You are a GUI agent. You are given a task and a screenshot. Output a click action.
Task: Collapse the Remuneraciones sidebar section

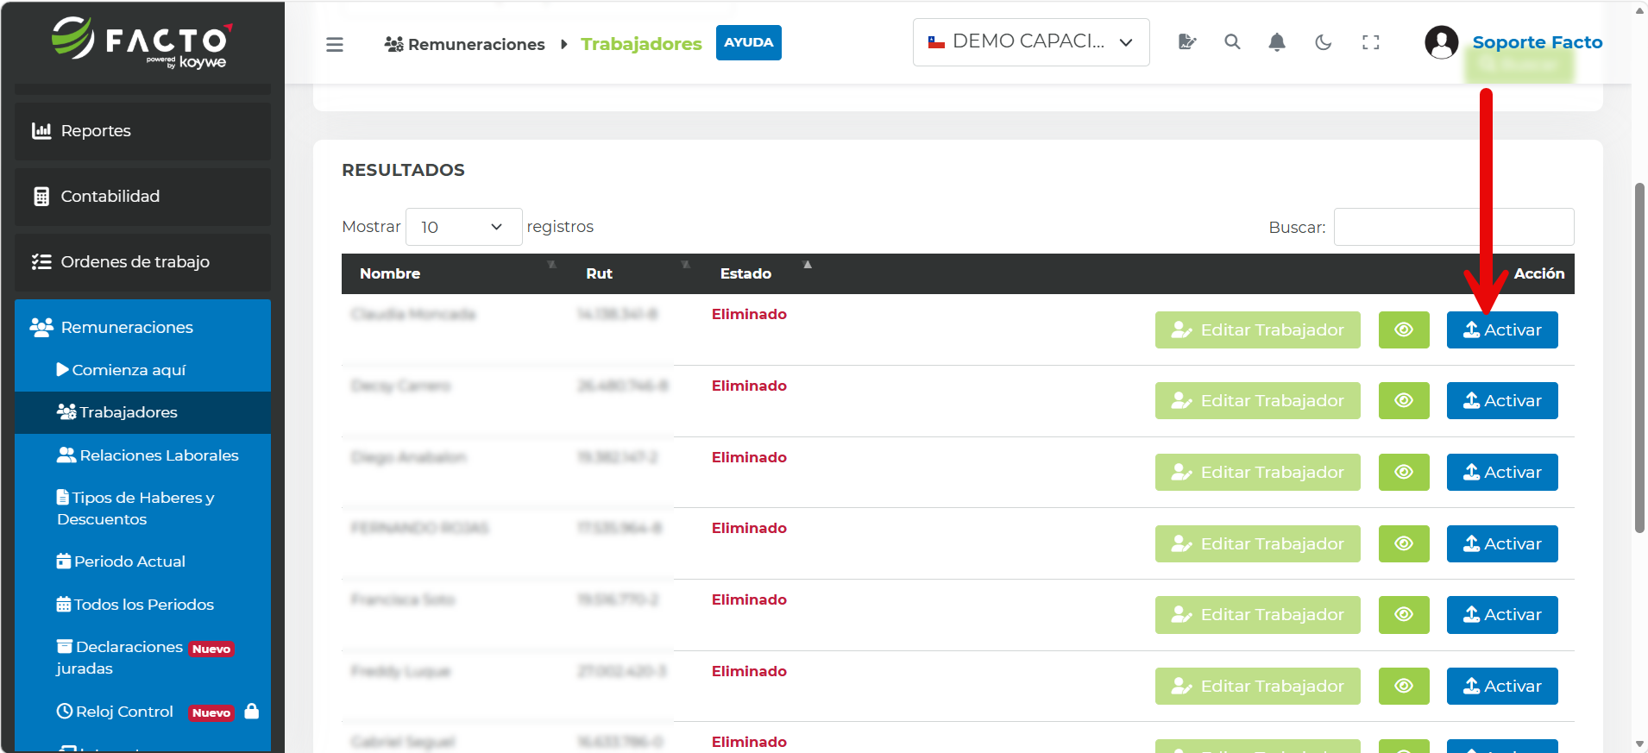click(x=142, y=328)
